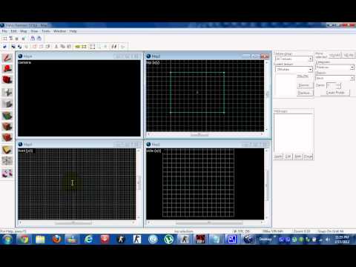Click the VisGroups Mark button
The image size is (356, 267).
tap(298, 156)
